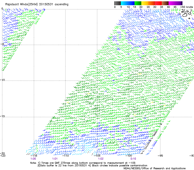Viewport: 194px width, 170px height.
Task: Click the '-5' latitude axis label
Action: tap(2, 44)
